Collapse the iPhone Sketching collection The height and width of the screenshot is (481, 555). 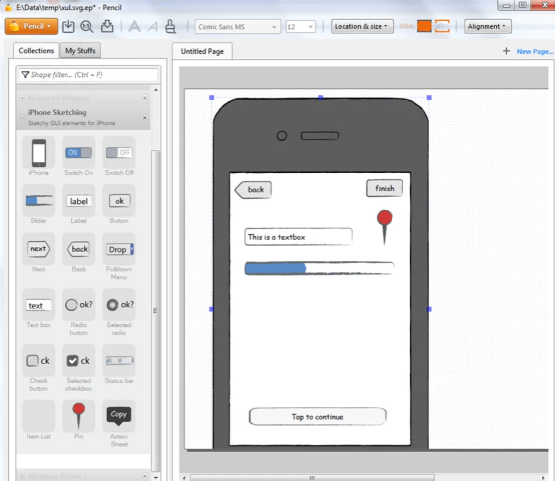(22, 117)
